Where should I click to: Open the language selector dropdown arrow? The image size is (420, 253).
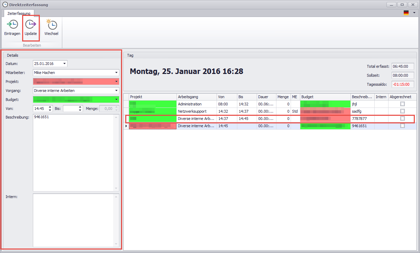[x=414, y=13]
